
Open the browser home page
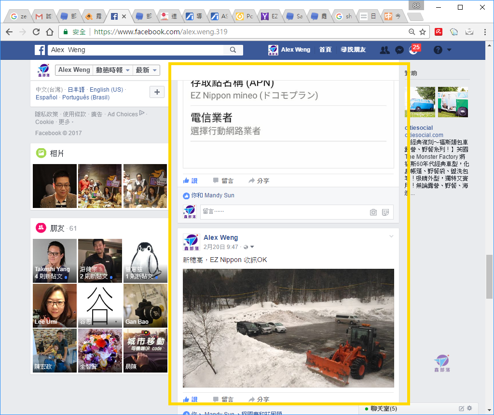click(x=50, y=32)
